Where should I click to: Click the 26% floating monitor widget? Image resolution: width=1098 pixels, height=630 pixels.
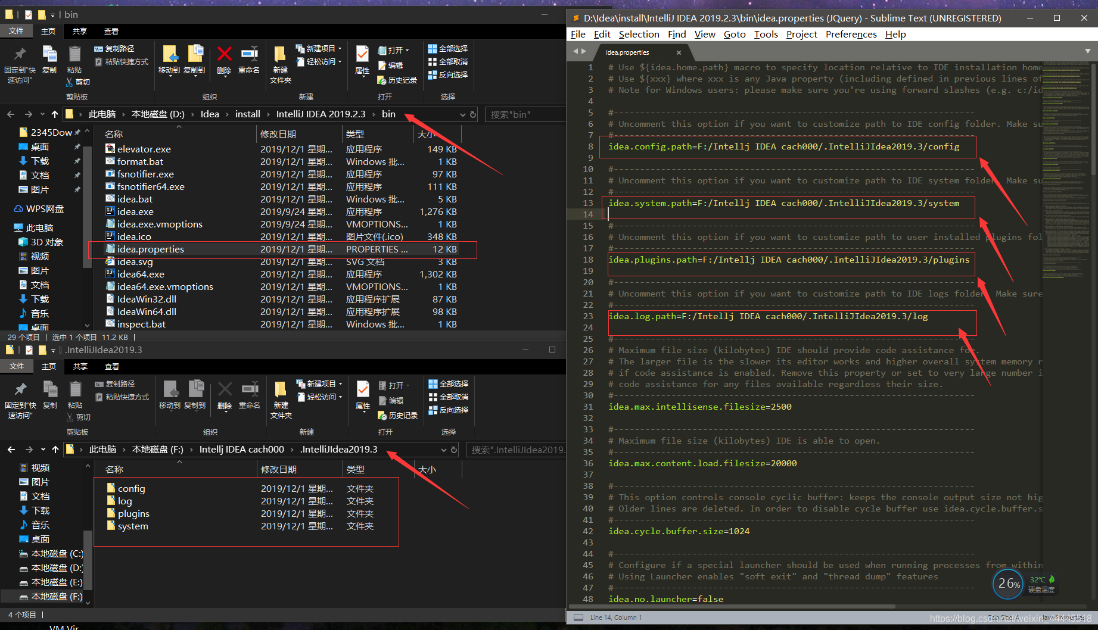[1008, 584]
